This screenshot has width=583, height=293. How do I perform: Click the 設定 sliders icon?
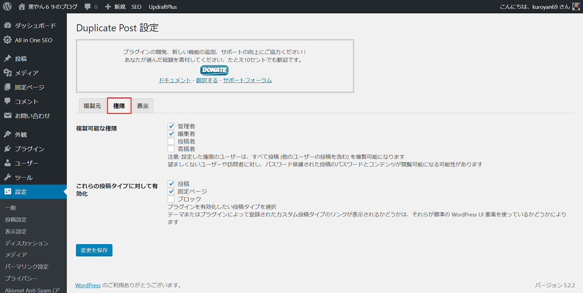point(7,192)
